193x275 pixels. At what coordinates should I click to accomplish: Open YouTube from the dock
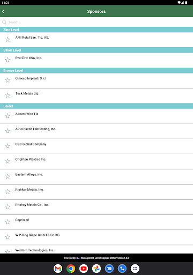84,269
